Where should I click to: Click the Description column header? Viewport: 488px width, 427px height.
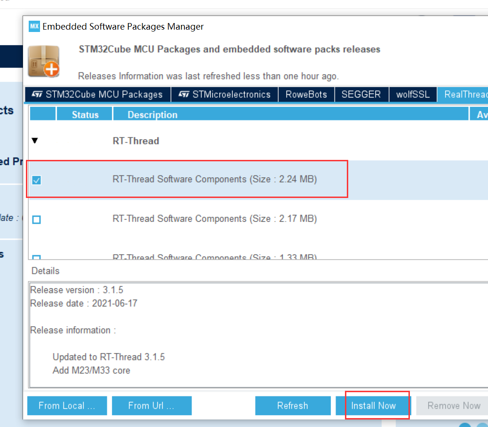pyautogui.click(x=152, y=114)
